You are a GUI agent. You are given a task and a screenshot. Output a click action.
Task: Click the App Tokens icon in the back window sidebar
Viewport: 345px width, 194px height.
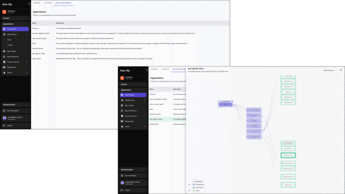pyautogui.click(x=4, y=51)
